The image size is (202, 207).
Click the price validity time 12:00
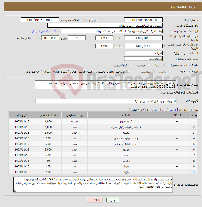coord(104,46)
